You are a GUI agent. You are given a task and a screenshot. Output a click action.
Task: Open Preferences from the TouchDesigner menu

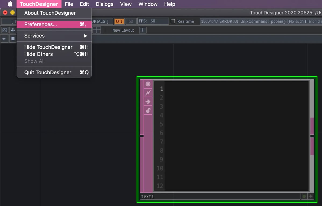54,24
